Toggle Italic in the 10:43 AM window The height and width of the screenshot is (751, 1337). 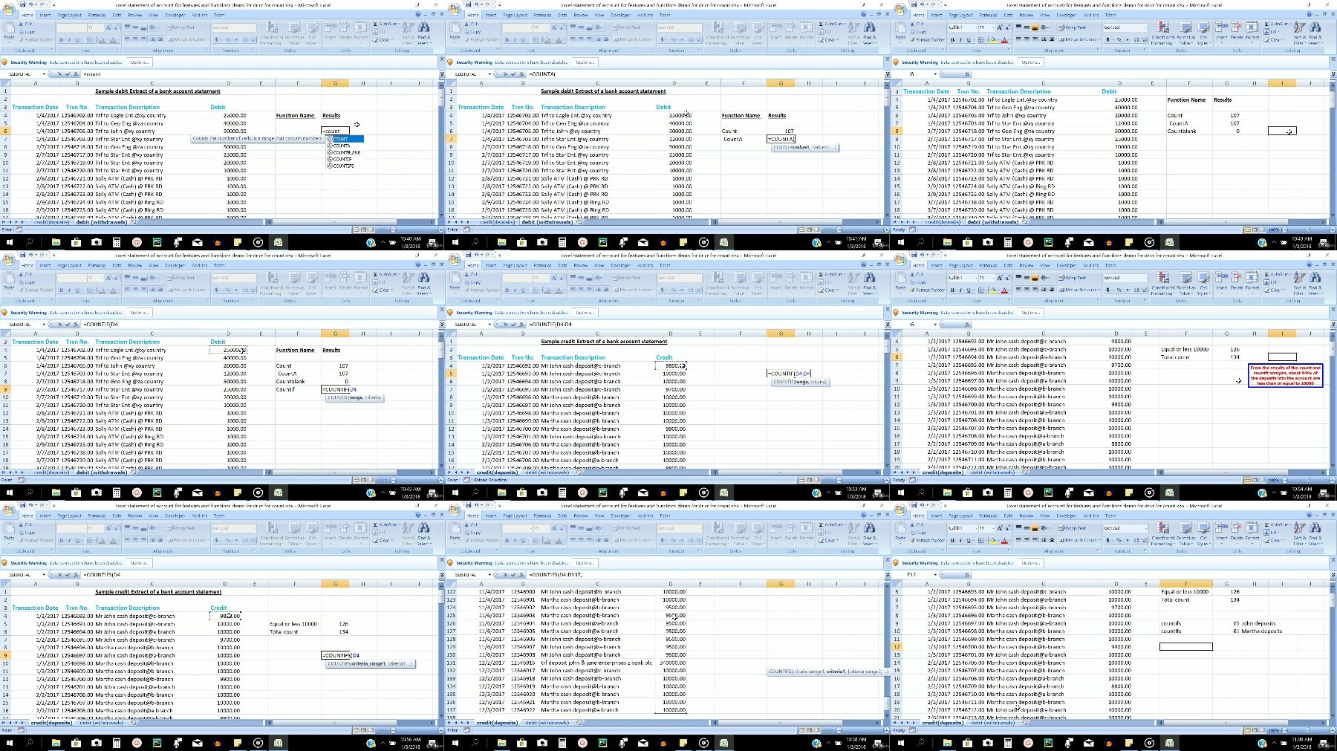point(960,39)
